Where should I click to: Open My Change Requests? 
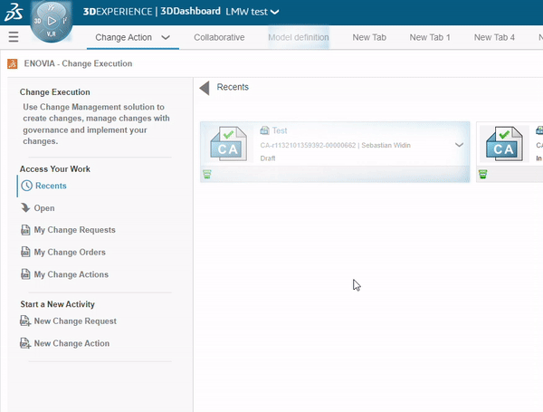74,230
